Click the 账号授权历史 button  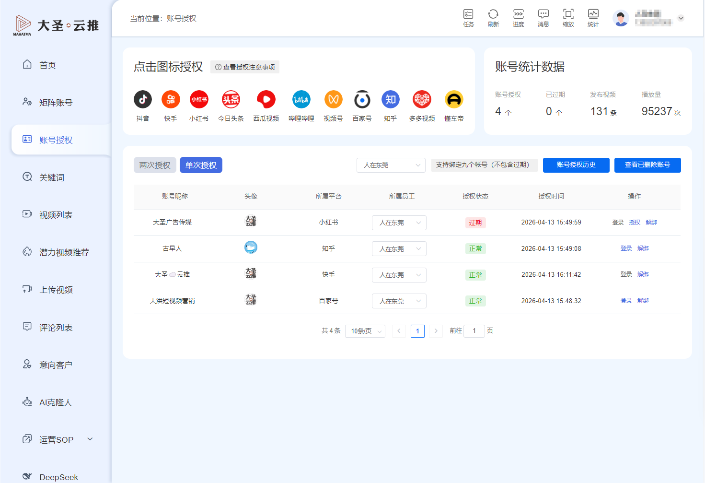pos(576,165)
